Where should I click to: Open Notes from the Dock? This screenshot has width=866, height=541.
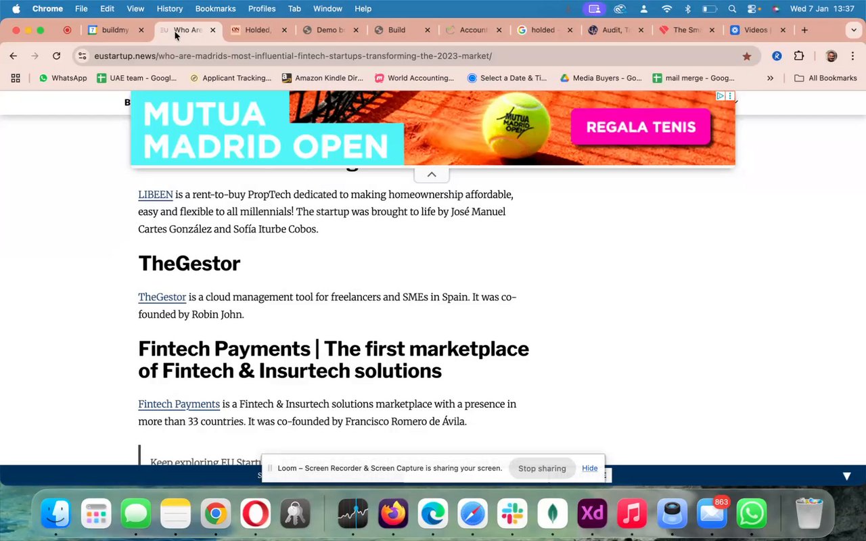pos(175,515)
